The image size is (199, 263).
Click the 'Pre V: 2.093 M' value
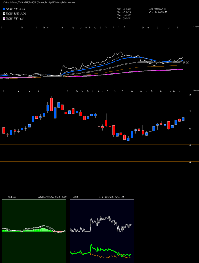[x=158, y=12]
